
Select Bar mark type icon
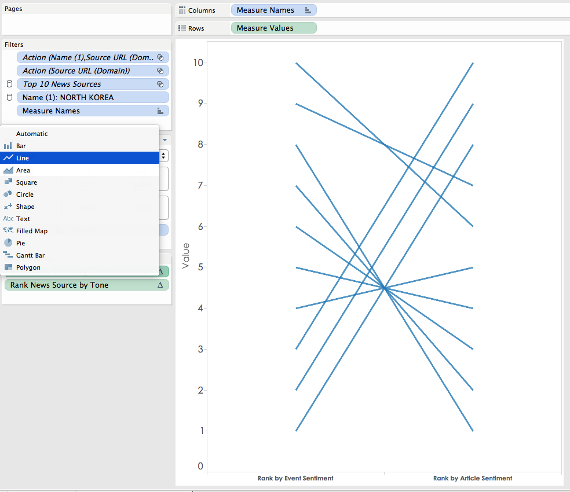click(x=8, y=146)
